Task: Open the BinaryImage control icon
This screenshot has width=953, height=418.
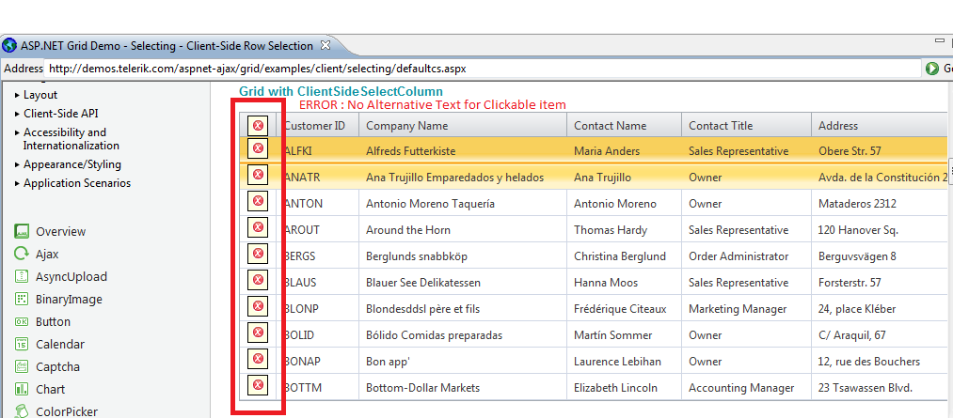Action: (22, 299)
